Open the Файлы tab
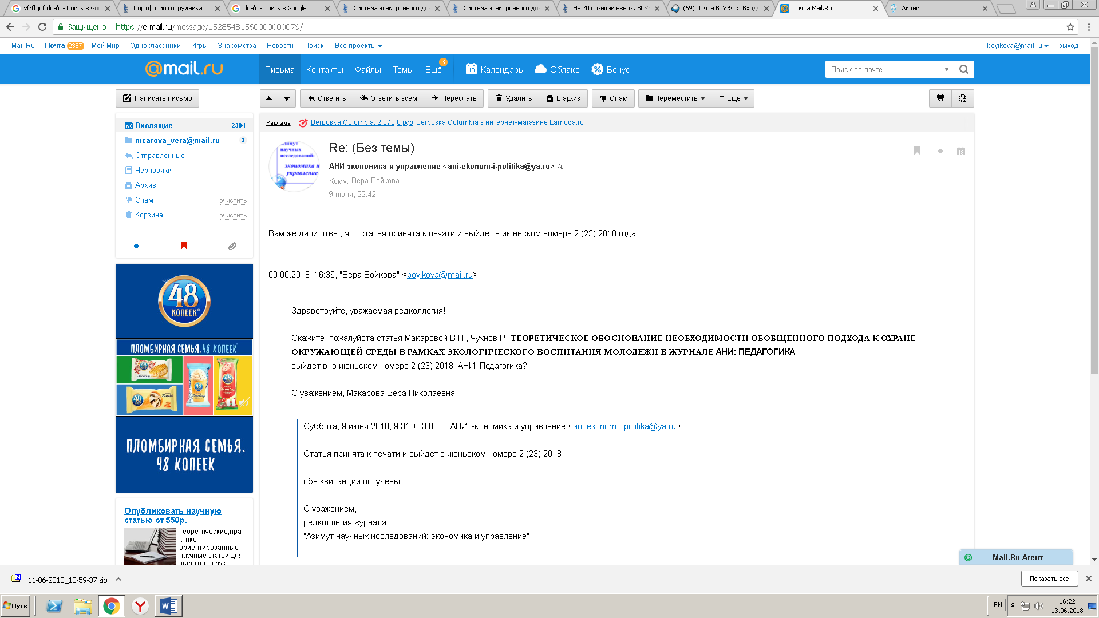Image resolution: width=1099 pixels, height=618 pixels. tap(367, 70)
